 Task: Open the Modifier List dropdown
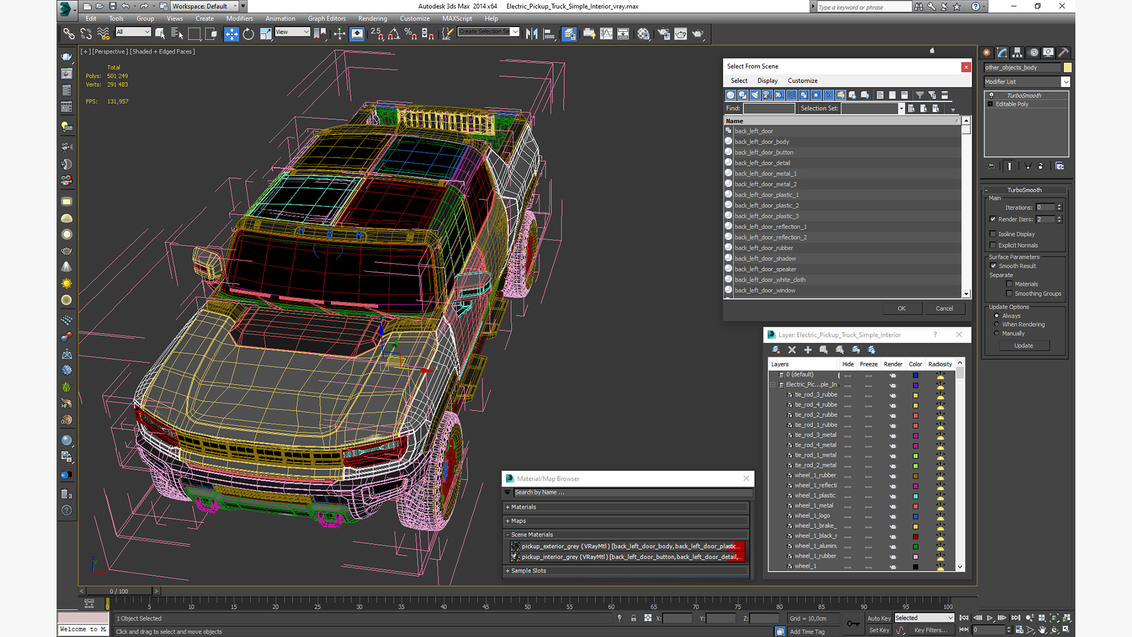pos(1026,82)
